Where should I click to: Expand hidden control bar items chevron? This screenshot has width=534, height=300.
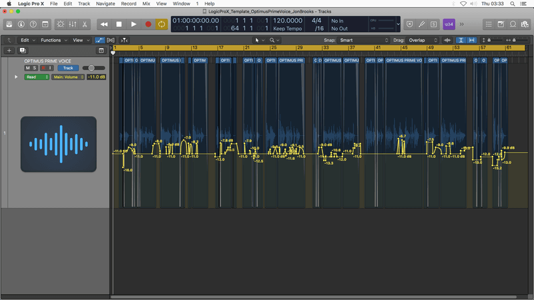462,24
